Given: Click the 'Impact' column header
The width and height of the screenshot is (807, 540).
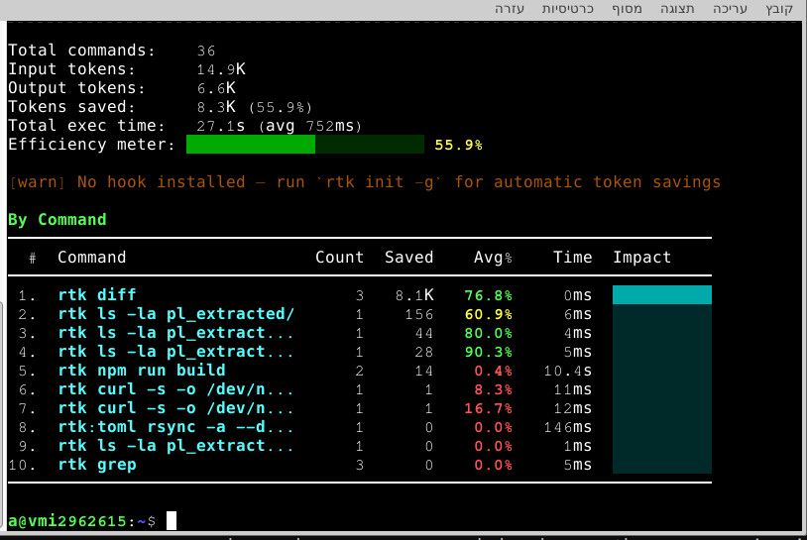Looking at the screenshot, I should coord(641,258).
